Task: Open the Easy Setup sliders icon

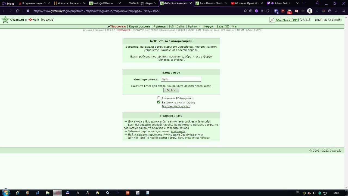Action: (x=343, y=11)
